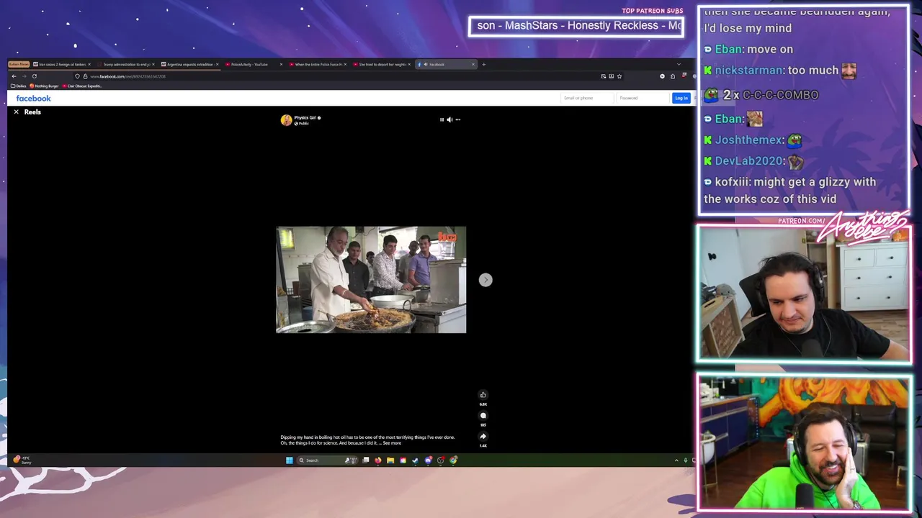
Task: Switch to Trump administration tab
Action: 126,65
